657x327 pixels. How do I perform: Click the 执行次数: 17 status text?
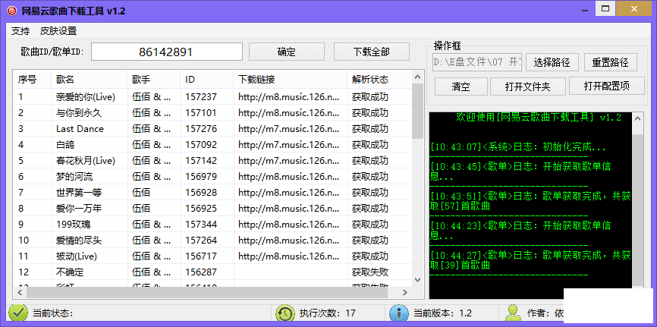click(327, 313)
